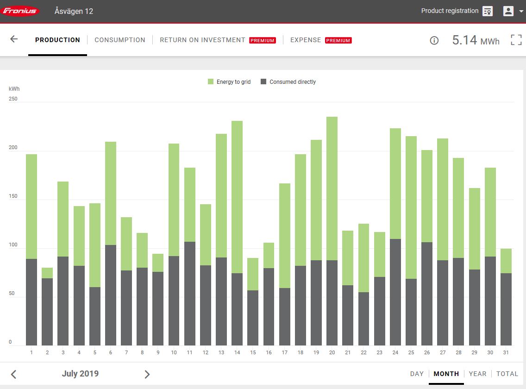The width and height of the screenshot is (526, 389).
Task: Go back using the left arrow
Action: [14, 39]
